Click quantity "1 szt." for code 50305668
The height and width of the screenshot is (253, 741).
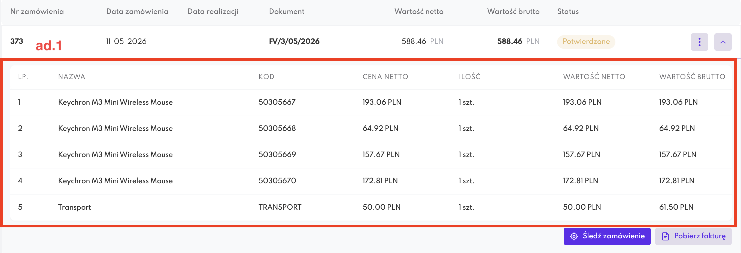[466, 128]
